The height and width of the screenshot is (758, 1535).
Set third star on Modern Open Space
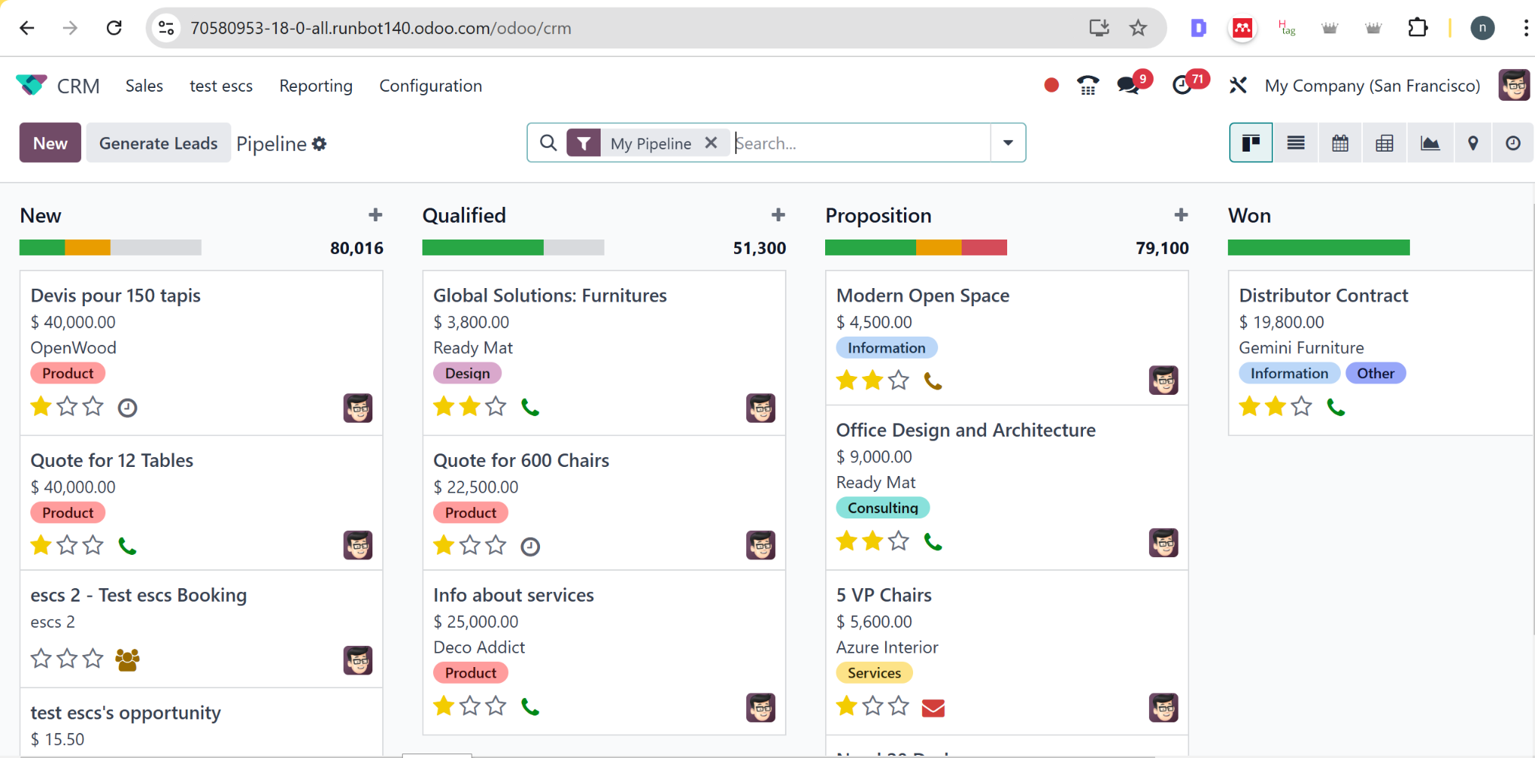(x=899, y=380)
